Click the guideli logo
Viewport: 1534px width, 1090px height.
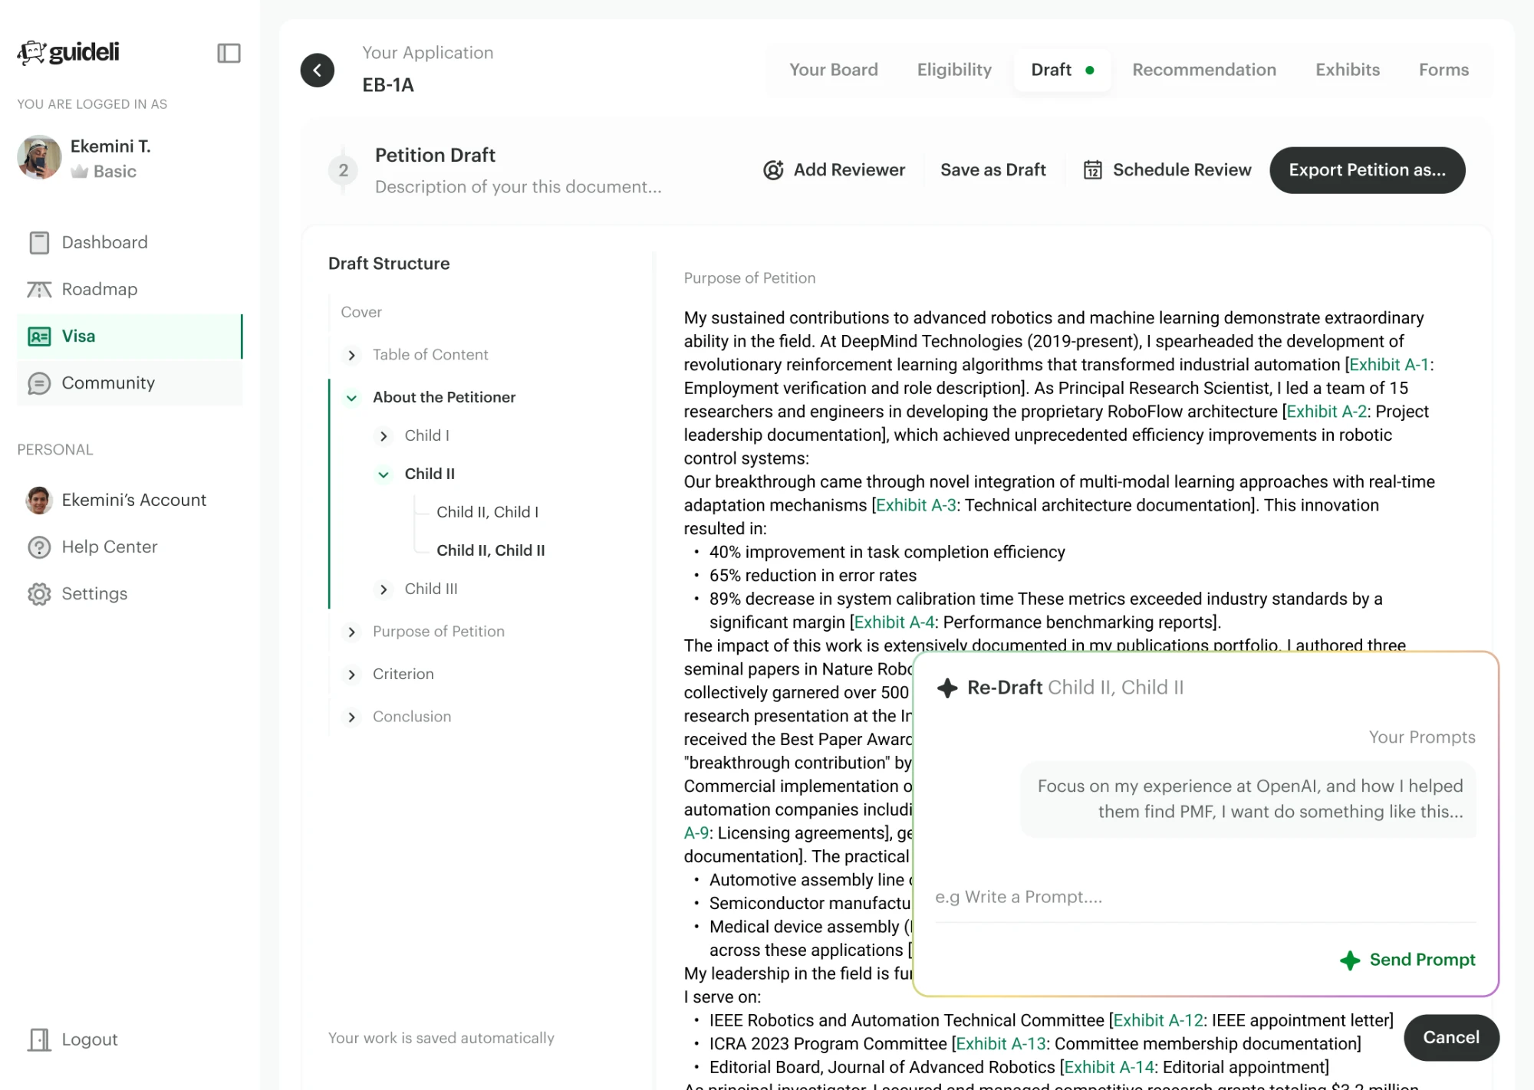point(69,52)
